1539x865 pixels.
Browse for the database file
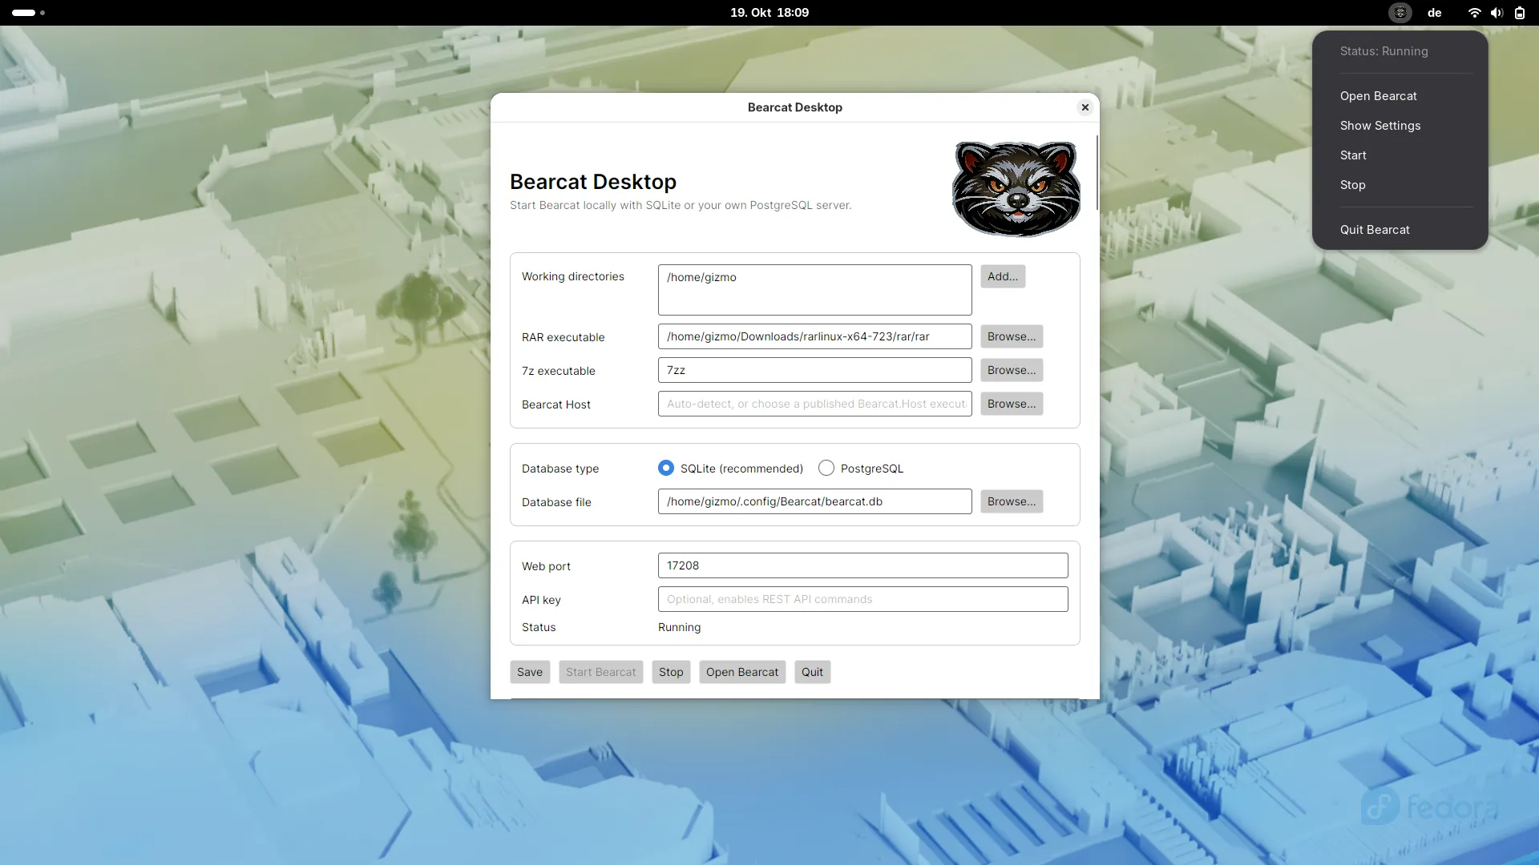coord(1012,501)
